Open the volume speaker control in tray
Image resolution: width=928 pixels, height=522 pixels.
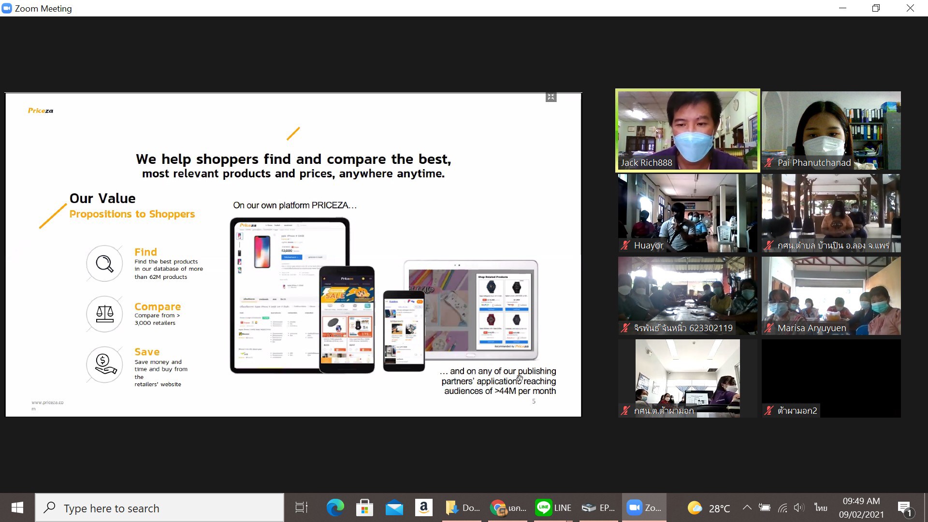click(798, 507)
